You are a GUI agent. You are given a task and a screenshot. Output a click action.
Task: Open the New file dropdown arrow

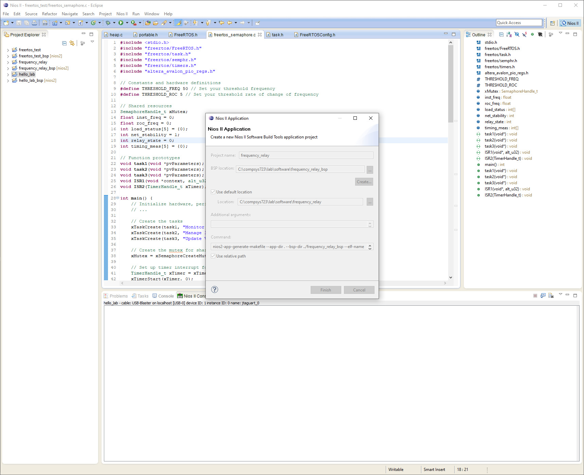point(12,23)
